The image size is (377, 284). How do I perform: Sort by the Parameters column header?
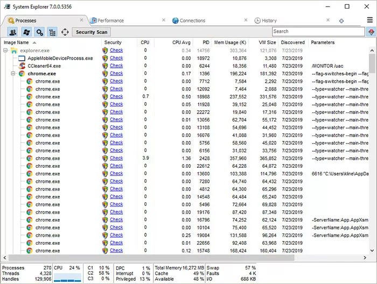323,42
